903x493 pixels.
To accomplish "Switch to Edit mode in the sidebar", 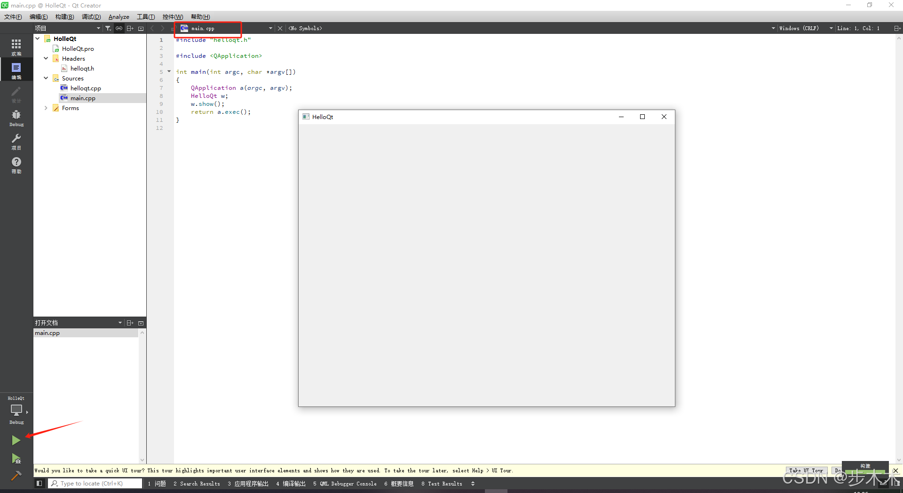I will tap(16, 70).
